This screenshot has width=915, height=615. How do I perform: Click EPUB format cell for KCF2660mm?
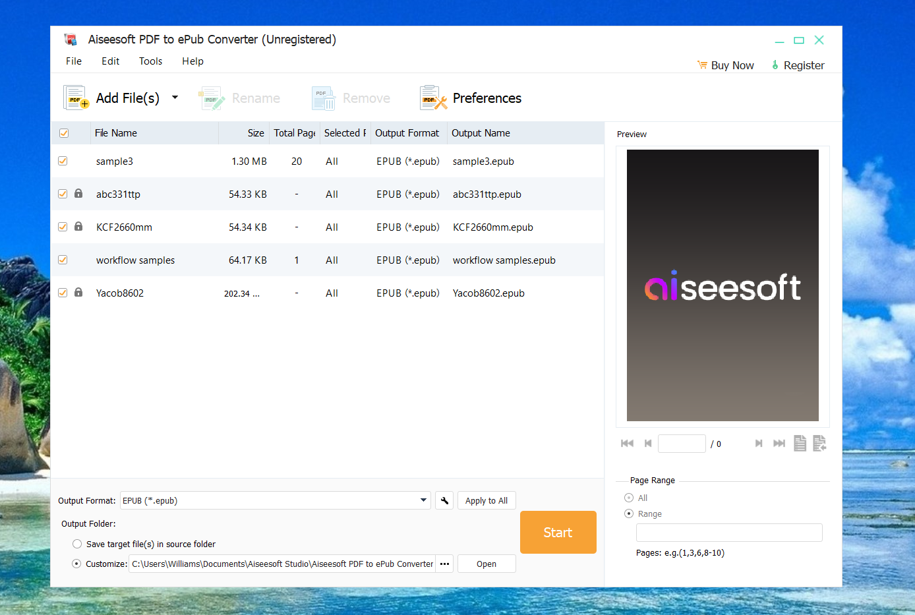408,227
